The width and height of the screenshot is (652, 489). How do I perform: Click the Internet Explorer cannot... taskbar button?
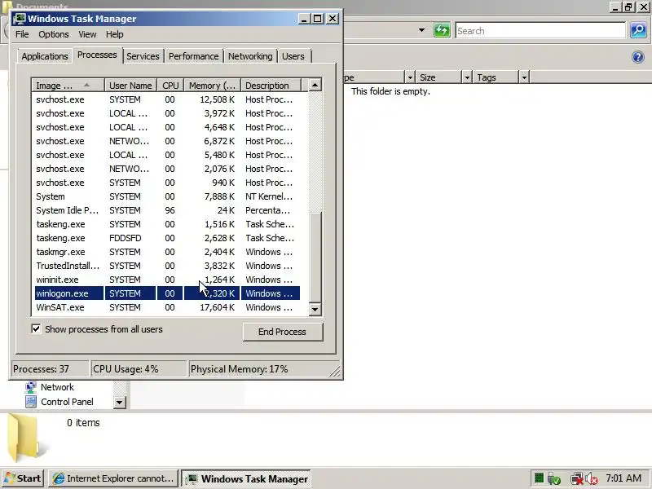click(113, 478)
